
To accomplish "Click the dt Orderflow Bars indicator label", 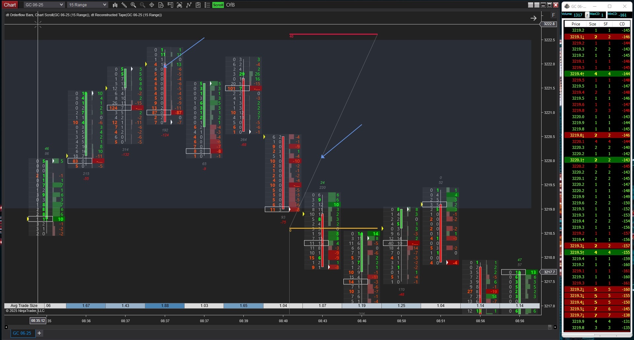I will tap(19, 15).
